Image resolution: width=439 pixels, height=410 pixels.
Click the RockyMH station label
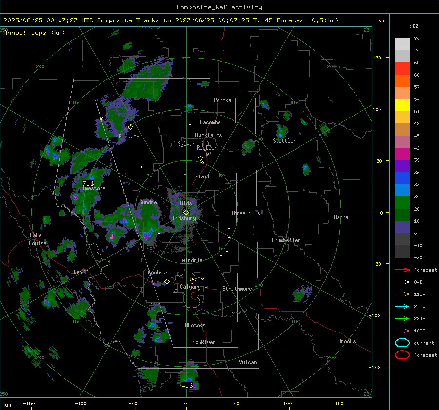[129, 137]
